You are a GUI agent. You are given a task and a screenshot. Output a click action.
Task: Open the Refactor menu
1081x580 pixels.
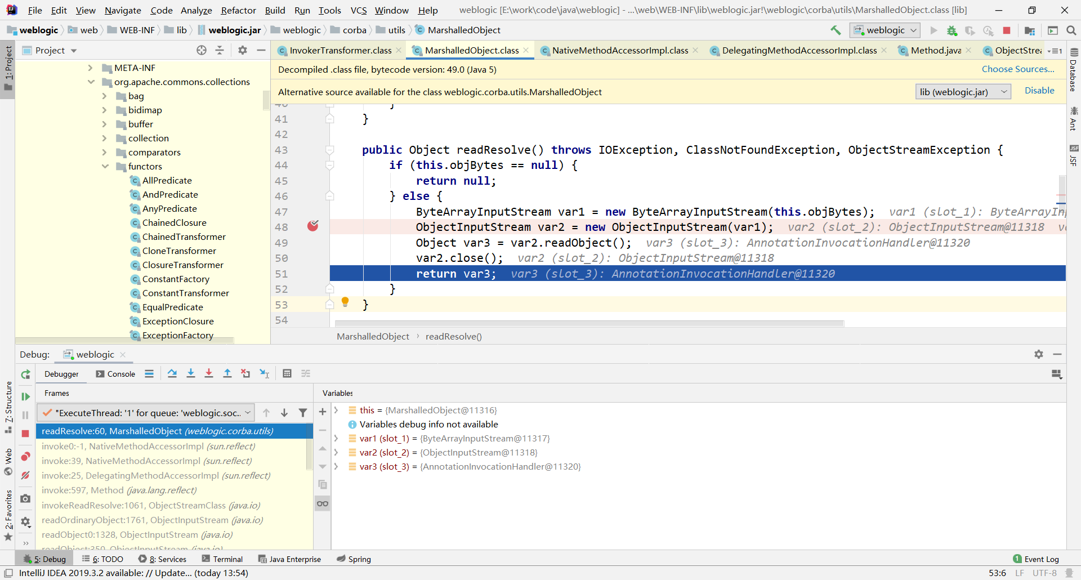(238, 10)
